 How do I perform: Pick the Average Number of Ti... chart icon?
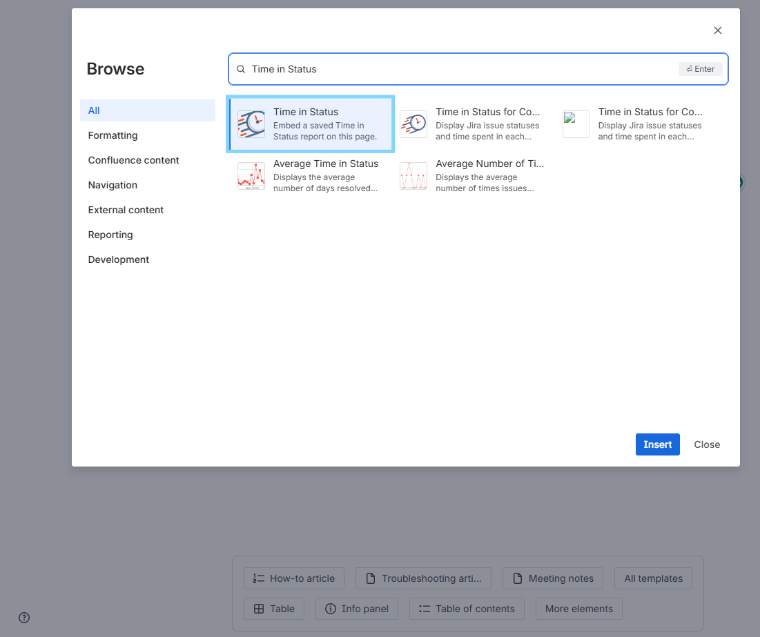pos(413,176)
